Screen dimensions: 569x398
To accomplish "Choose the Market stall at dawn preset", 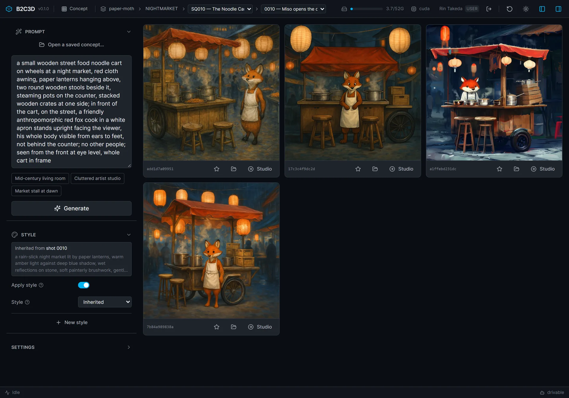I will click(36, 191).
